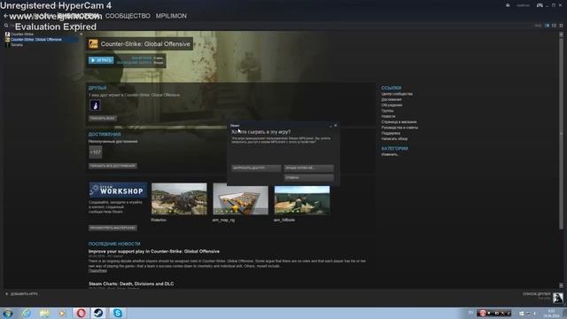Open the community hub link under ССЫЛКИ
The height and width of the screenshot is (319, 567).
397,94
